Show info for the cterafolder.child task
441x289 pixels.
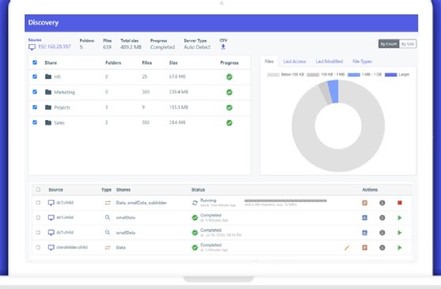click(382, 248)
